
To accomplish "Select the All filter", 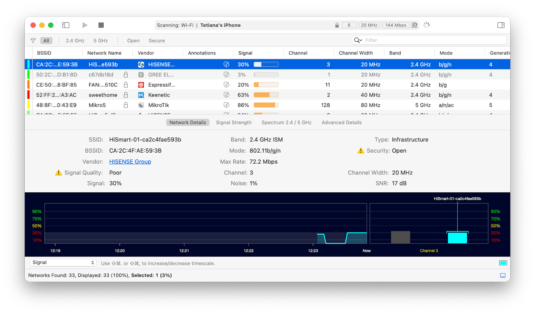I will (46, 41).
